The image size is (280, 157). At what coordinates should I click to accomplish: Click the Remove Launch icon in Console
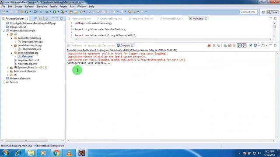tap(214, 45)
